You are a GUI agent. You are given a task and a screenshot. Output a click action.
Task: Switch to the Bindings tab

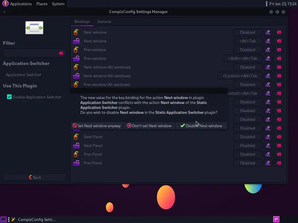tap(82, 21)
